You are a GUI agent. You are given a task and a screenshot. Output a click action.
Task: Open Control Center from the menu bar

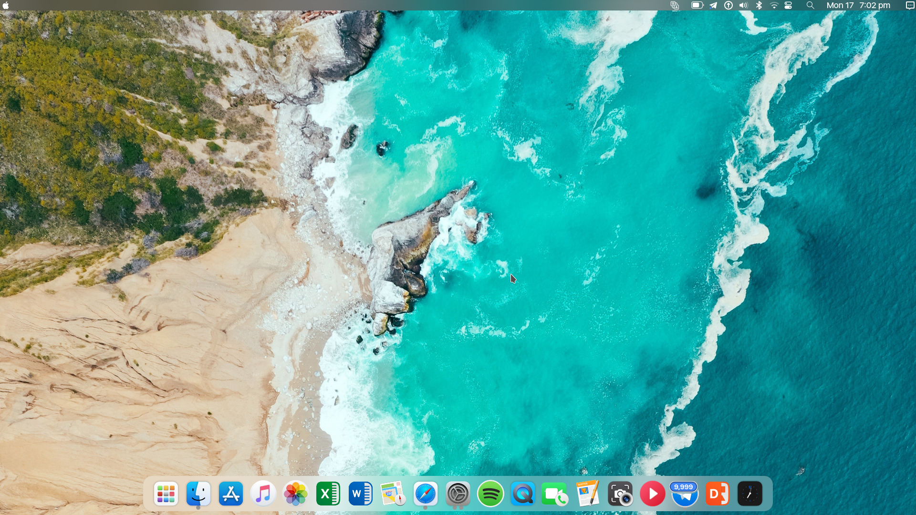pos(788,5)
